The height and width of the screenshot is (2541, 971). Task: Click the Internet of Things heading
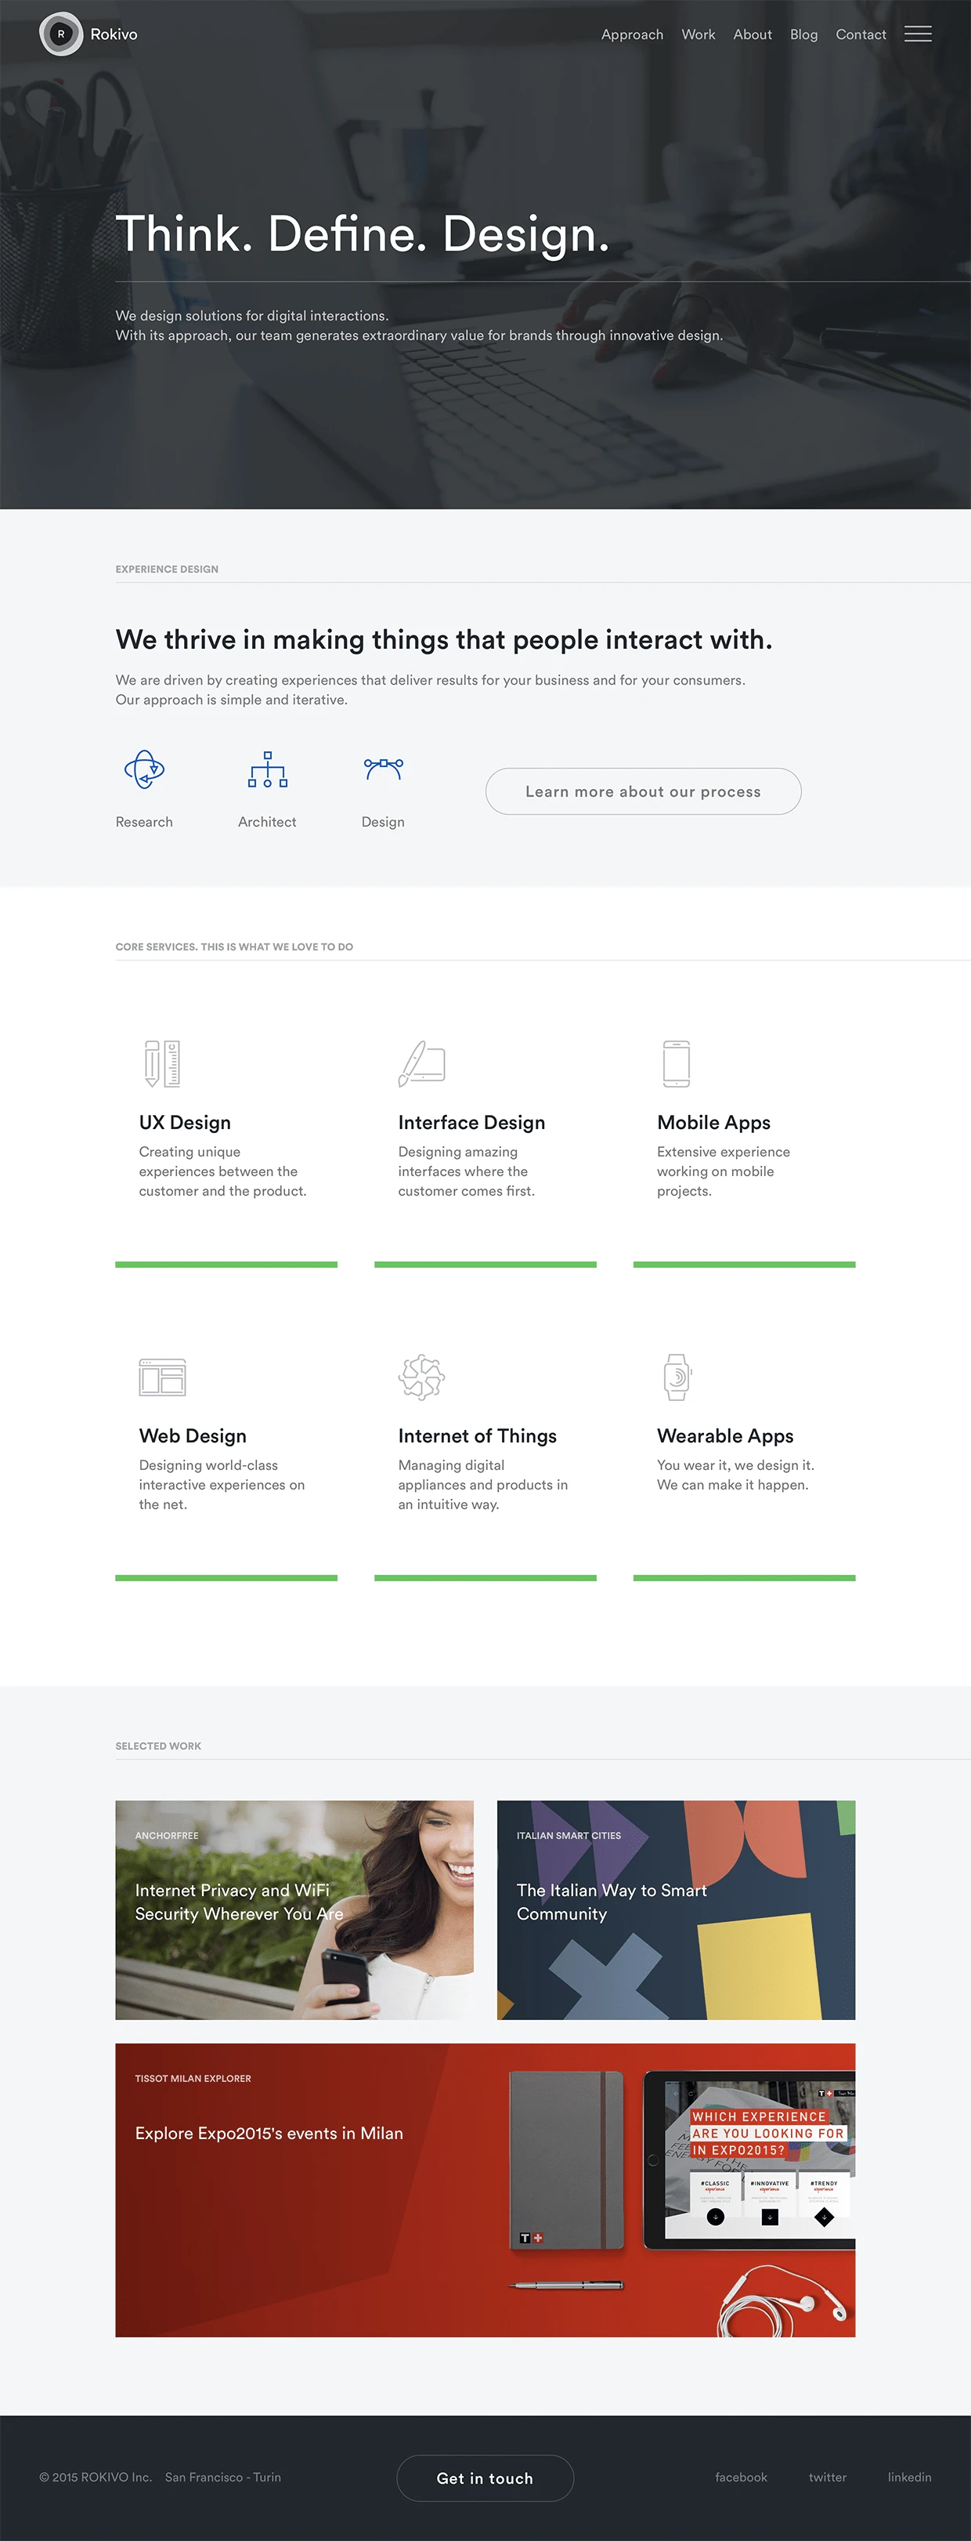pos(477,1436)
